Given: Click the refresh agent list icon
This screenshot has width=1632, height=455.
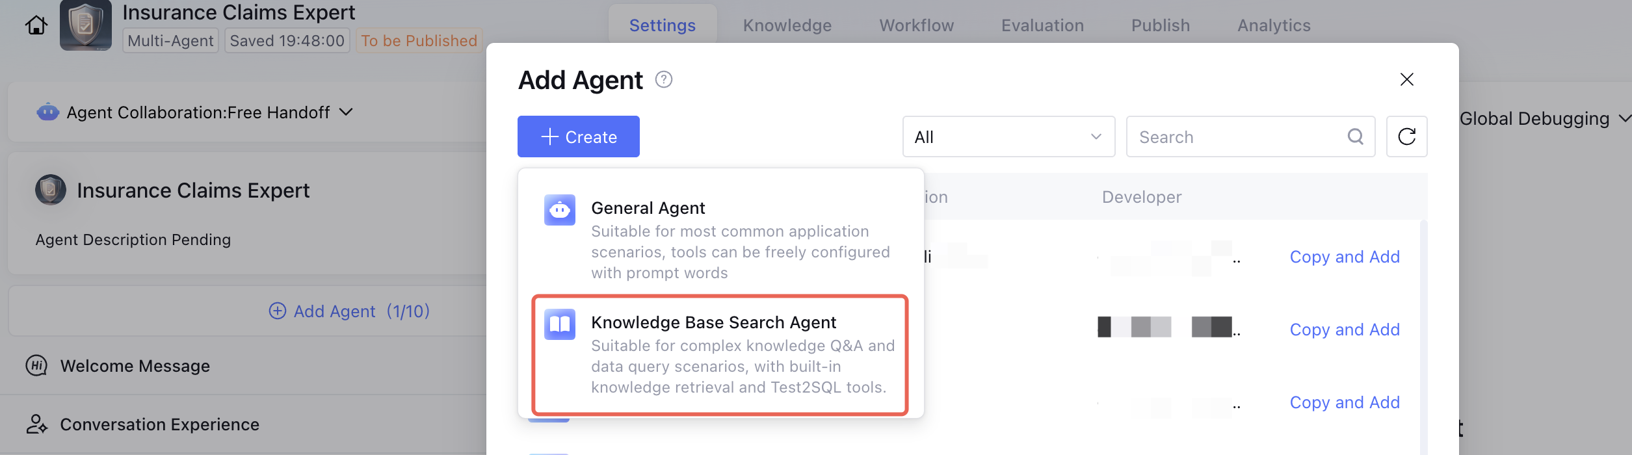Looking at the screenshot, I should tap(1406, 136).
